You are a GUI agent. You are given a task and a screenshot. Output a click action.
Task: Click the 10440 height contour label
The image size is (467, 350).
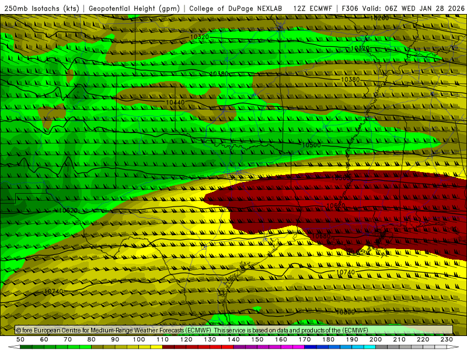coord(175,103)
